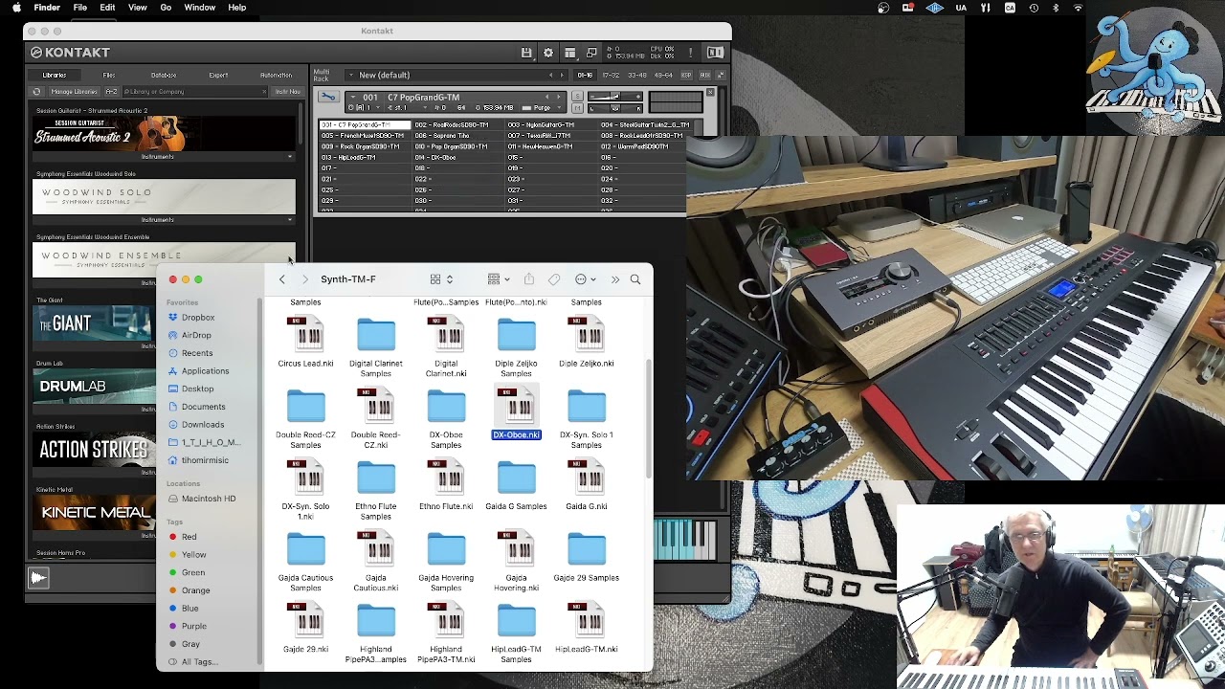
Task: Open the New (default) multi dropdown
Action: point(351,75)
